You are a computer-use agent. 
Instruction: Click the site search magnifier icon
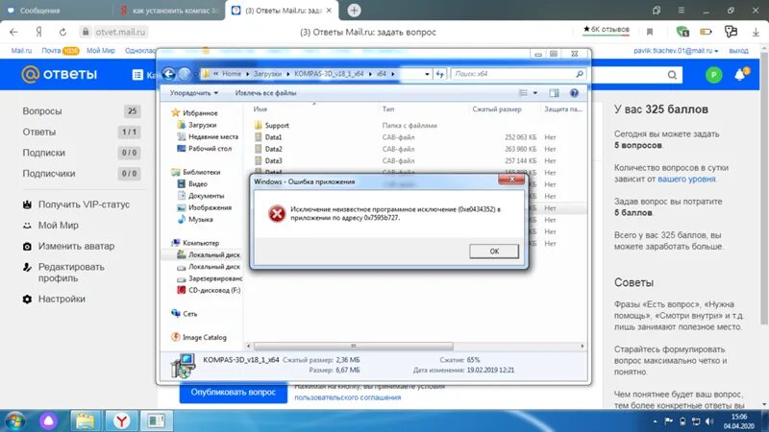tap(672, 75)
